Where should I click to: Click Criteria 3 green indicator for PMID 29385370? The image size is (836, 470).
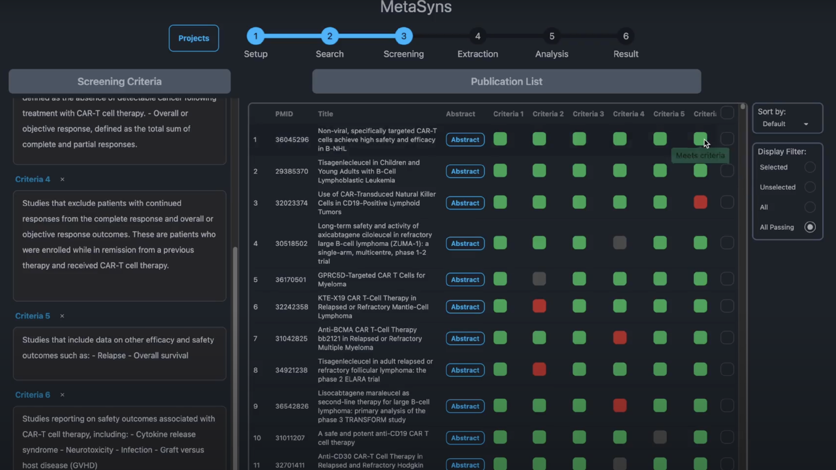(579, 171)
